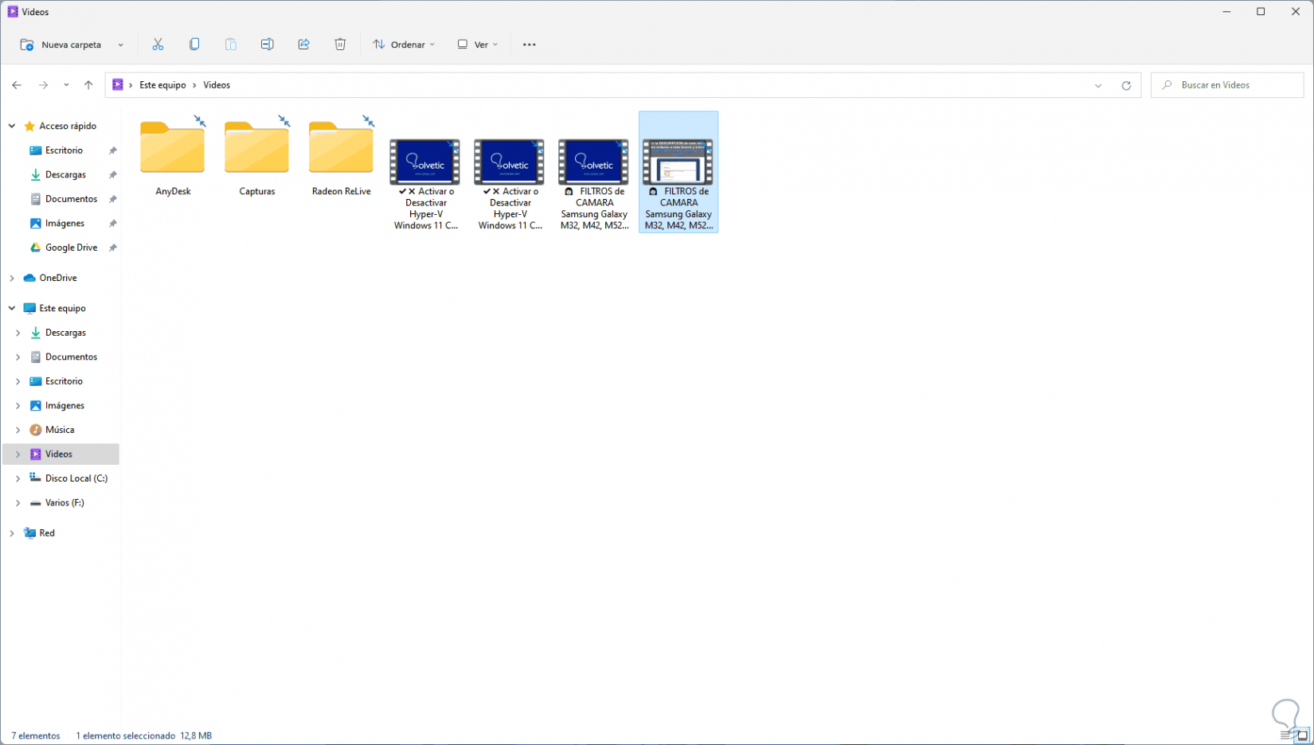The width and height of the screenshot is (1314, 745).
Task: Select the AnyDesk folder
Action: point(173,156)
